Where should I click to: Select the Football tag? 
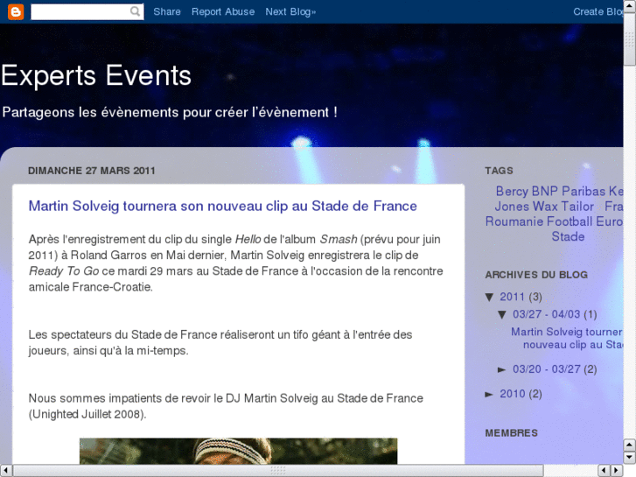tap(570, 221)
